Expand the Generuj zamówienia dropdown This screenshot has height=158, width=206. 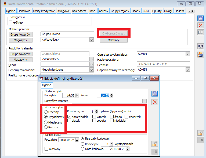pos(91,70)
